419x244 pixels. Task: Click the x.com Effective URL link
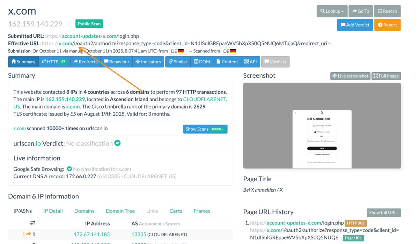(x=65, y=44)
